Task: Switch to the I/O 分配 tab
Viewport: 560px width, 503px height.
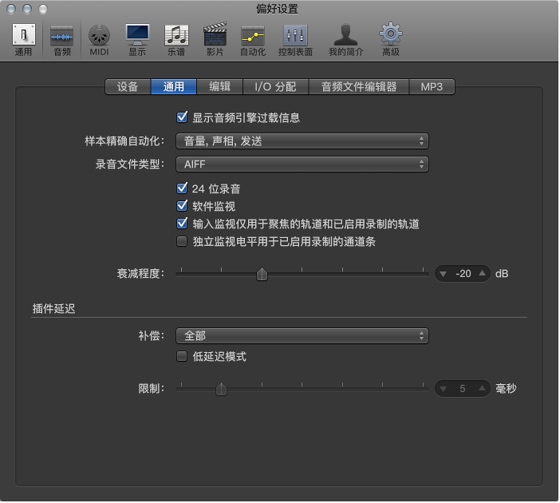Action: 275,87
